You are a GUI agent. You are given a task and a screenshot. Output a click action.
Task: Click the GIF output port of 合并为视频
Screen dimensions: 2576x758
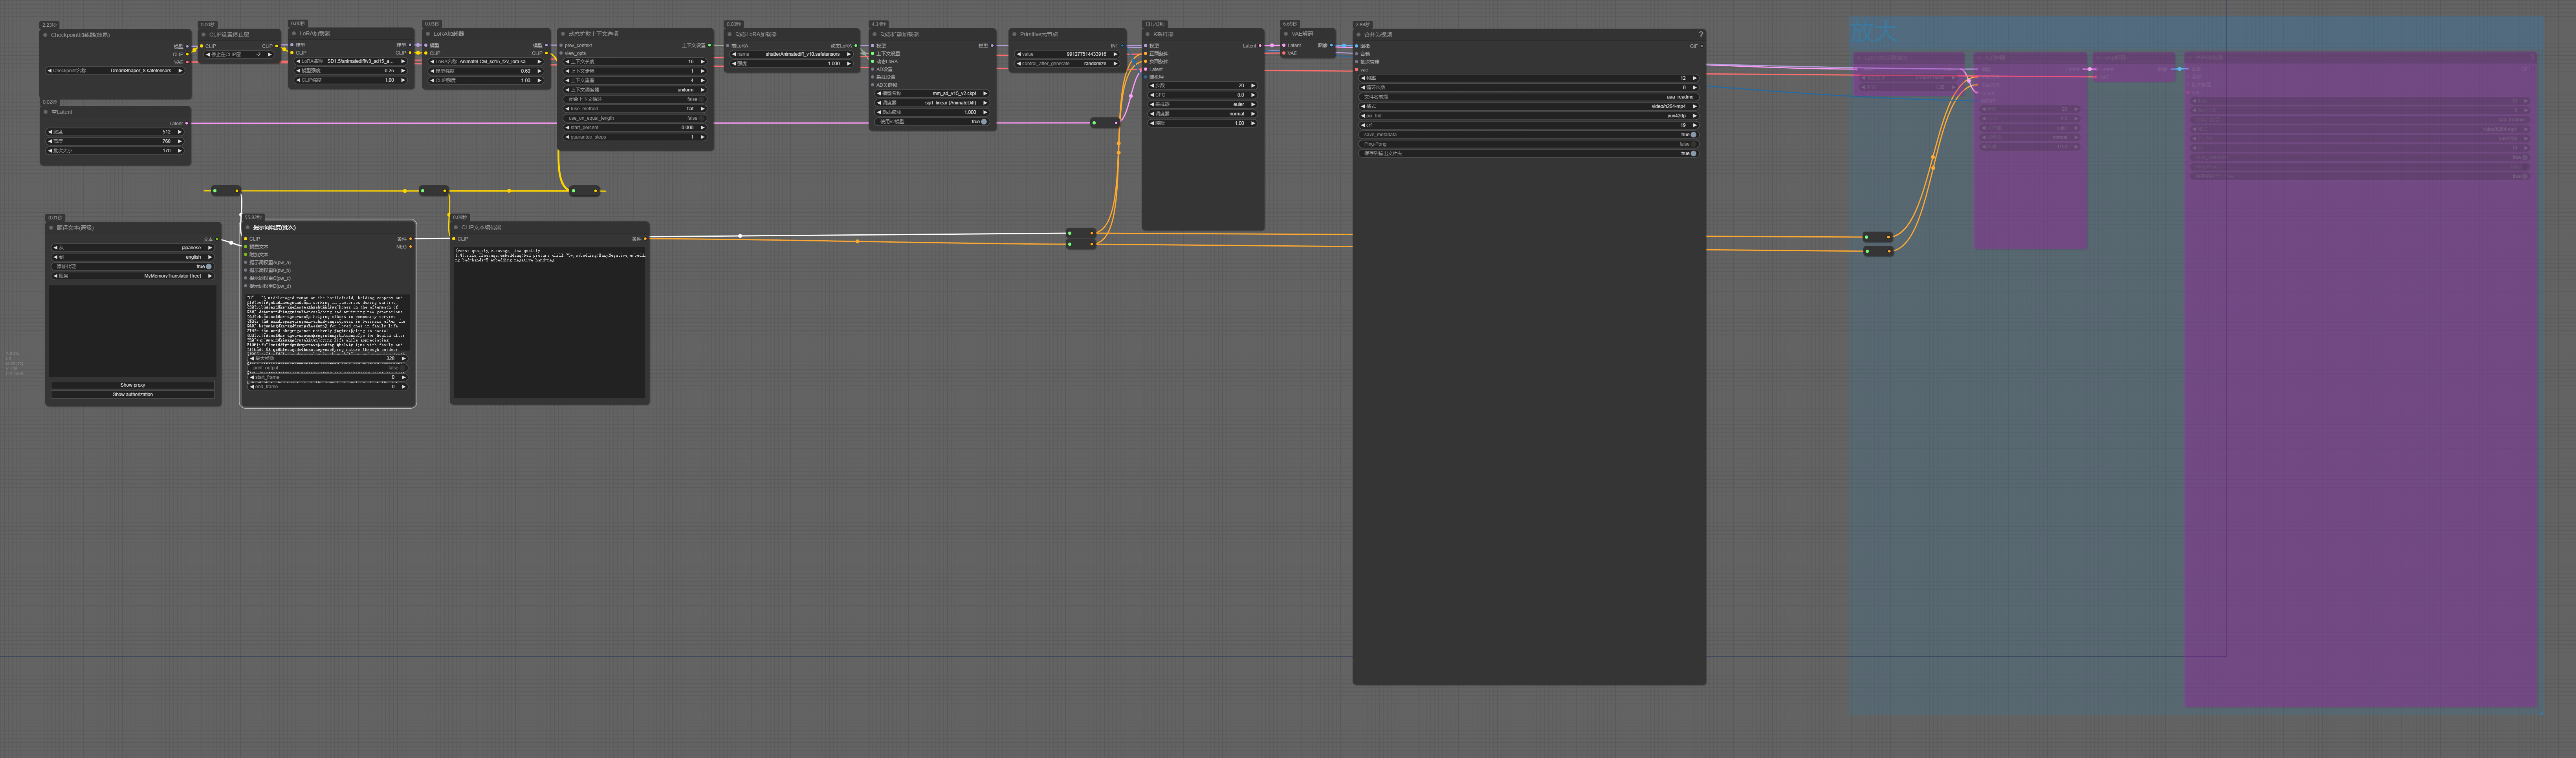(x=1701, y=46)
